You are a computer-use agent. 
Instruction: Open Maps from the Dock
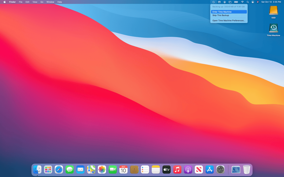click(91, 170)
